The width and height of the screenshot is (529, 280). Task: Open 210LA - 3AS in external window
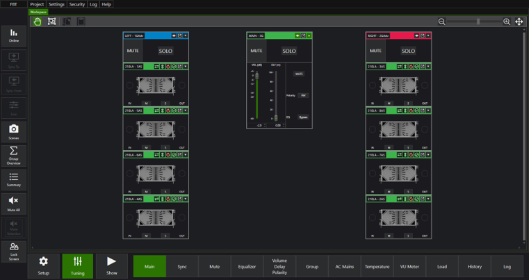click(423, 67)
